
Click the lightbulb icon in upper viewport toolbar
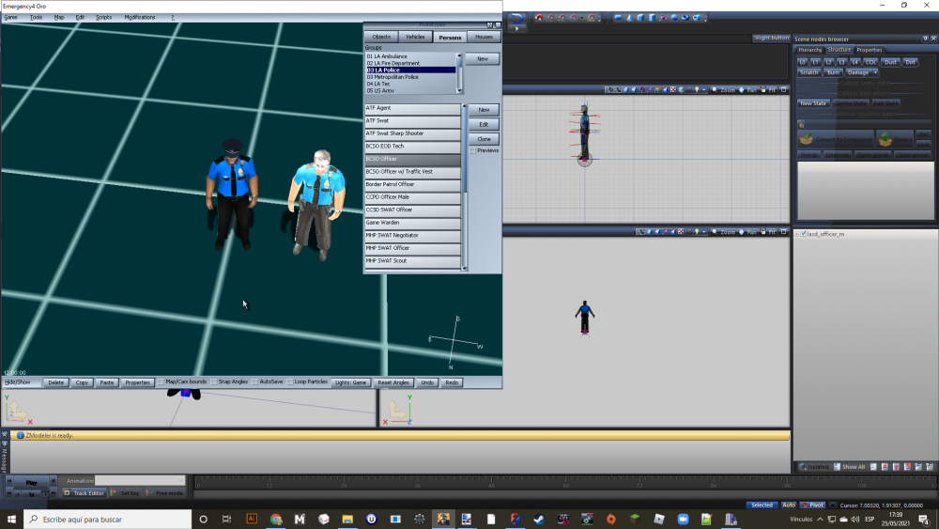click(697, 90)
